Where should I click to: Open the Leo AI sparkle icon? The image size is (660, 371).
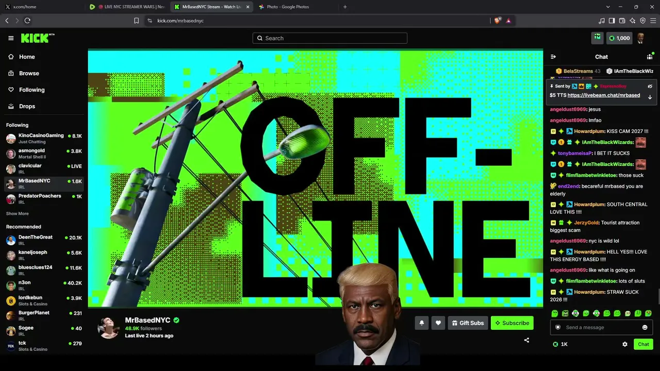pyautogui.click(x=632, y=21)
